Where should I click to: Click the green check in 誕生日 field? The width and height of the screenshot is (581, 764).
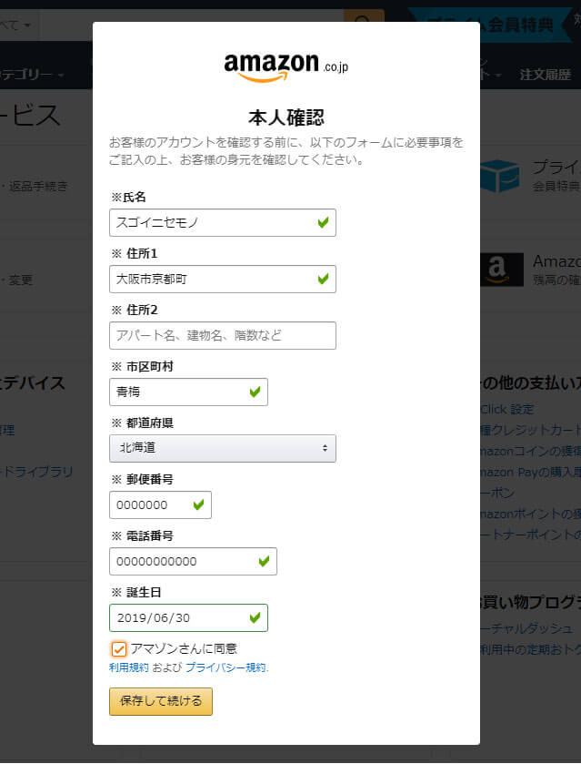[x=255, y=617]
